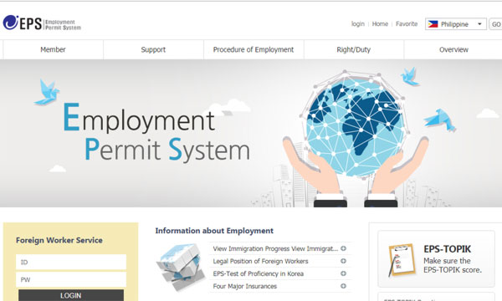The width and height of the screenshot is (502, 301).
Task: Focus the PW password field
Action: point(71,279)
